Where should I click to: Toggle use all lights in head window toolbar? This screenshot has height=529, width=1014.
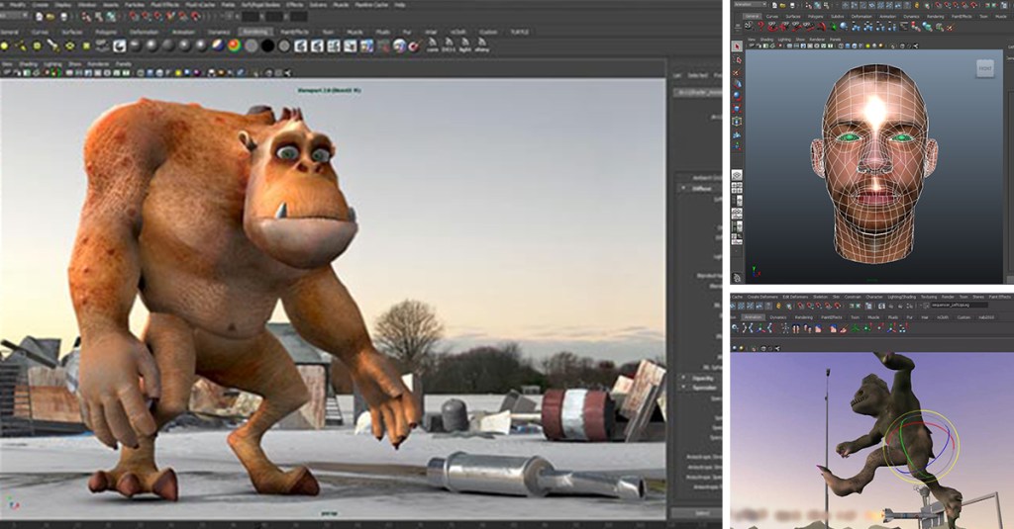pos(867,45)
